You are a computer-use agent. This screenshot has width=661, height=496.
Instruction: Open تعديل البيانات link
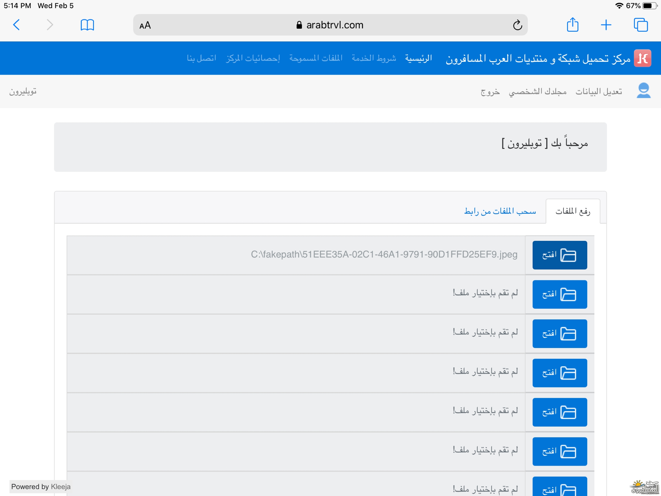(x=599, y=91)
